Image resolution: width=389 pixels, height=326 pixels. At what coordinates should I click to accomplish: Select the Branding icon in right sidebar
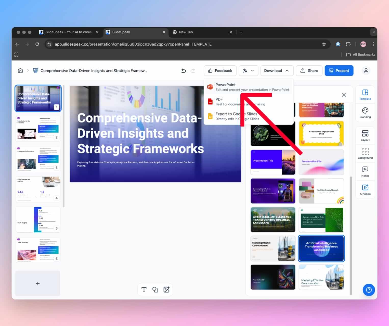[365, 112]
